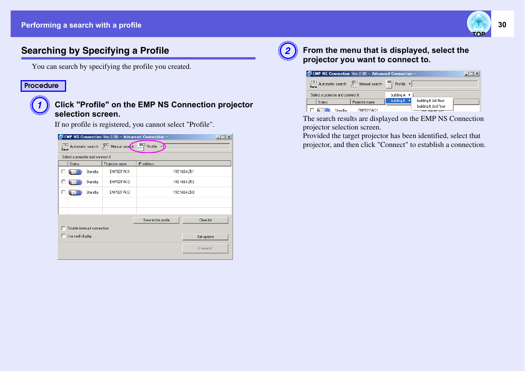This screenshot has width=525, height=371.
Task: Check the box for projector EMP02FAC1
Action: tap(63, 171)
